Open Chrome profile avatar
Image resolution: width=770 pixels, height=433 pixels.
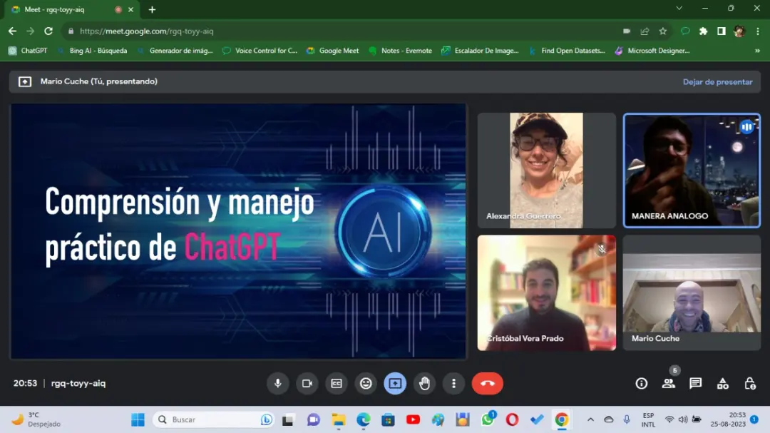(x=739, y=31)
